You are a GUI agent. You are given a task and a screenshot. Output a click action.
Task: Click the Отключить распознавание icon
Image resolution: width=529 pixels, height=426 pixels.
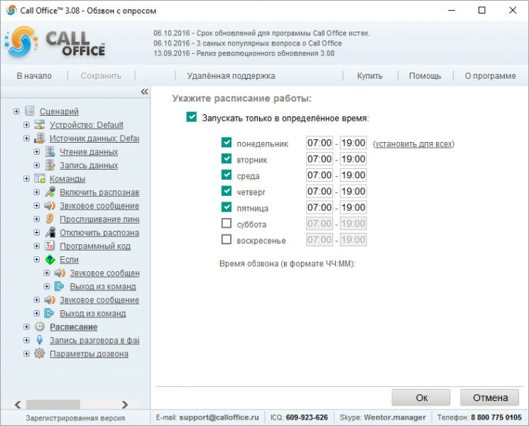50,232
